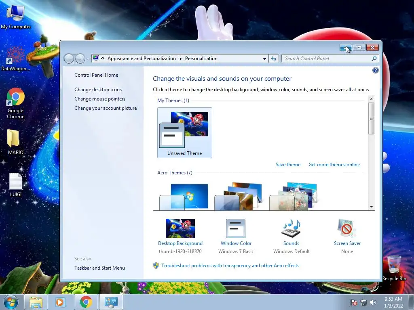The width and height of the screenshot is (414, 310).
Task: Click the Control Panel icon in address bar
Action: (96, 58)
